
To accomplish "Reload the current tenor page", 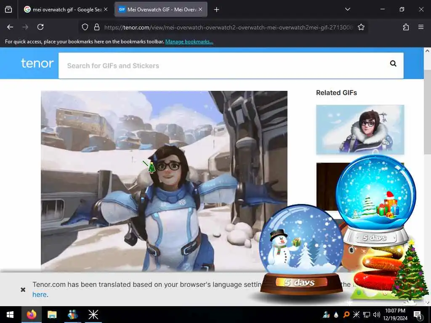I will (x=40, y=27).
